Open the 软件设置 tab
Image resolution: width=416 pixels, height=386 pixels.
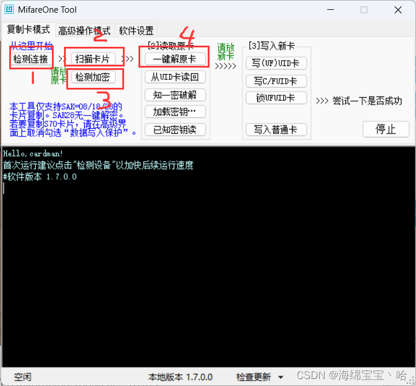coord(136,31)
